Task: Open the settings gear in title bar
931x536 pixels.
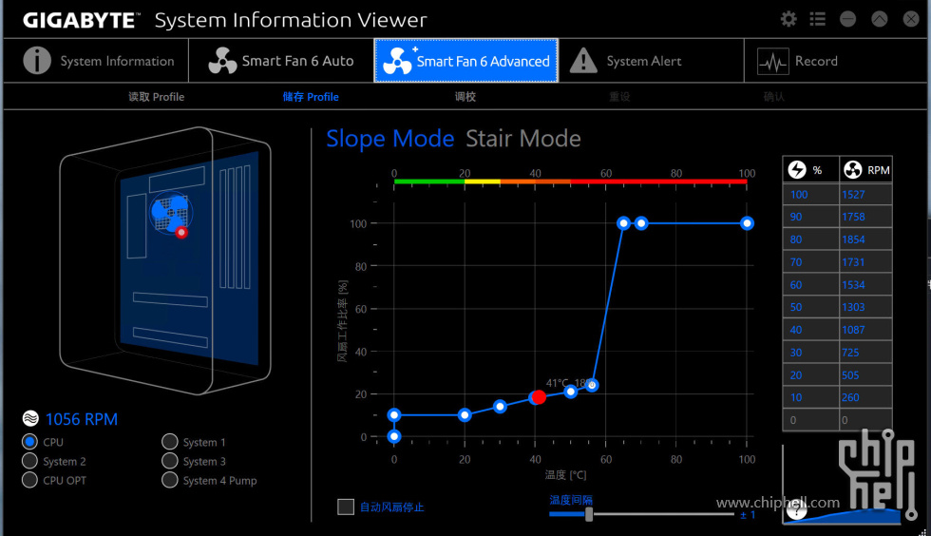Action: tap(788, 19)
